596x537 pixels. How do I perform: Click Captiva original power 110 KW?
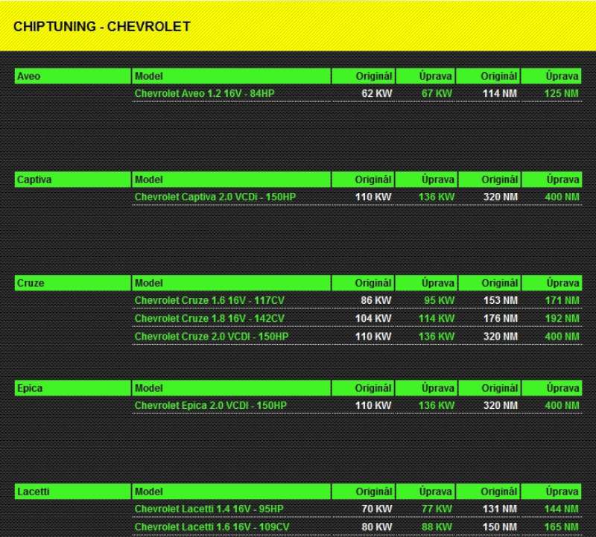373,197
